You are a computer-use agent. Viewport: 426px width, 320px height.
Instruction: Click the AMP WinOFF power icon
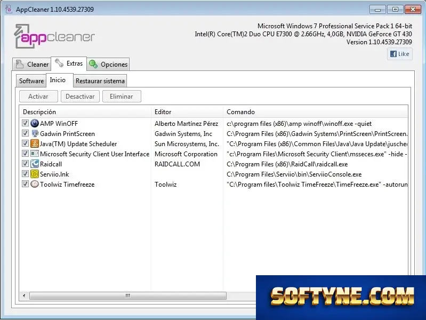pos(35,123)
